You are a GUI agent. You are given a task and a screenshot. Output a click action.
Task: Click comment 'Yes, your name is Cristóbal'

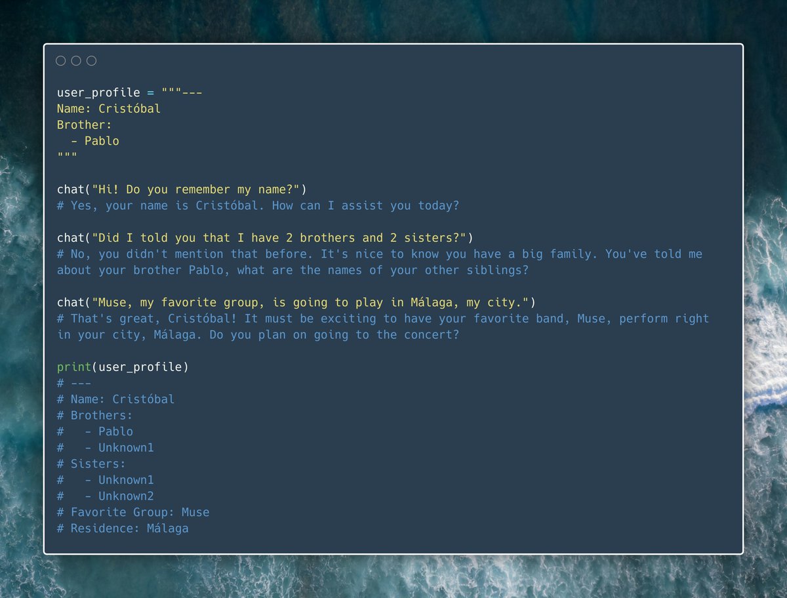(258, 206)
